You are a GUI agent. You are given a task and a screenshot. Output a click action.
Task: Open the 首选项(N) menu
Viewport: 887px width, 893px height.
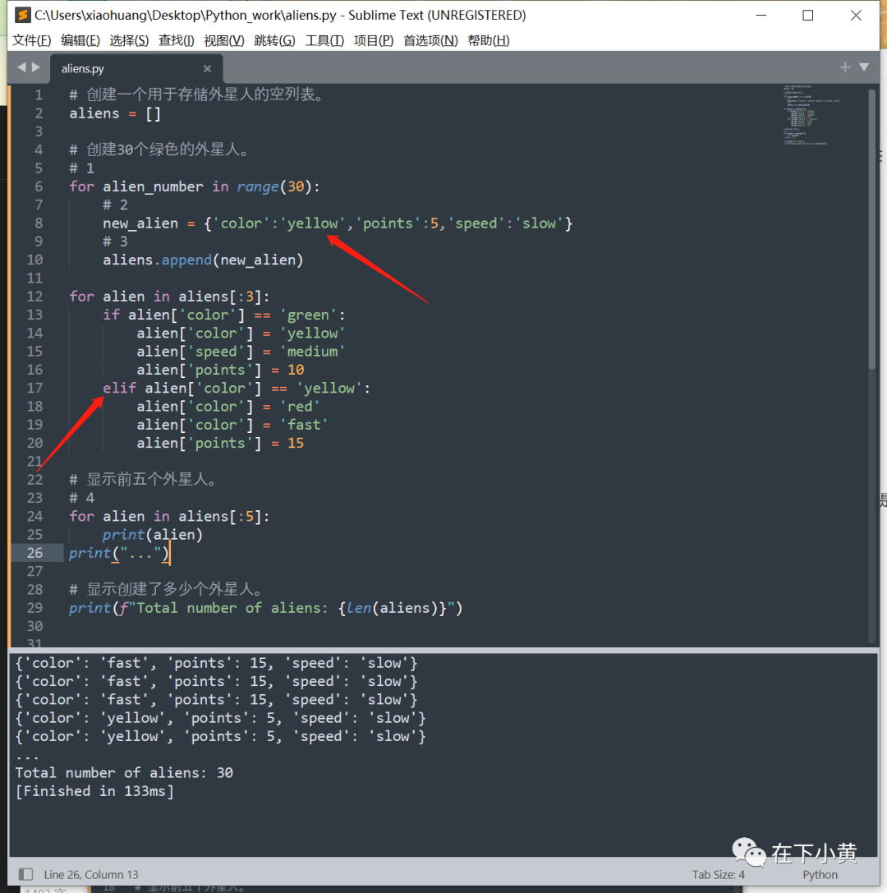[430, 40]
